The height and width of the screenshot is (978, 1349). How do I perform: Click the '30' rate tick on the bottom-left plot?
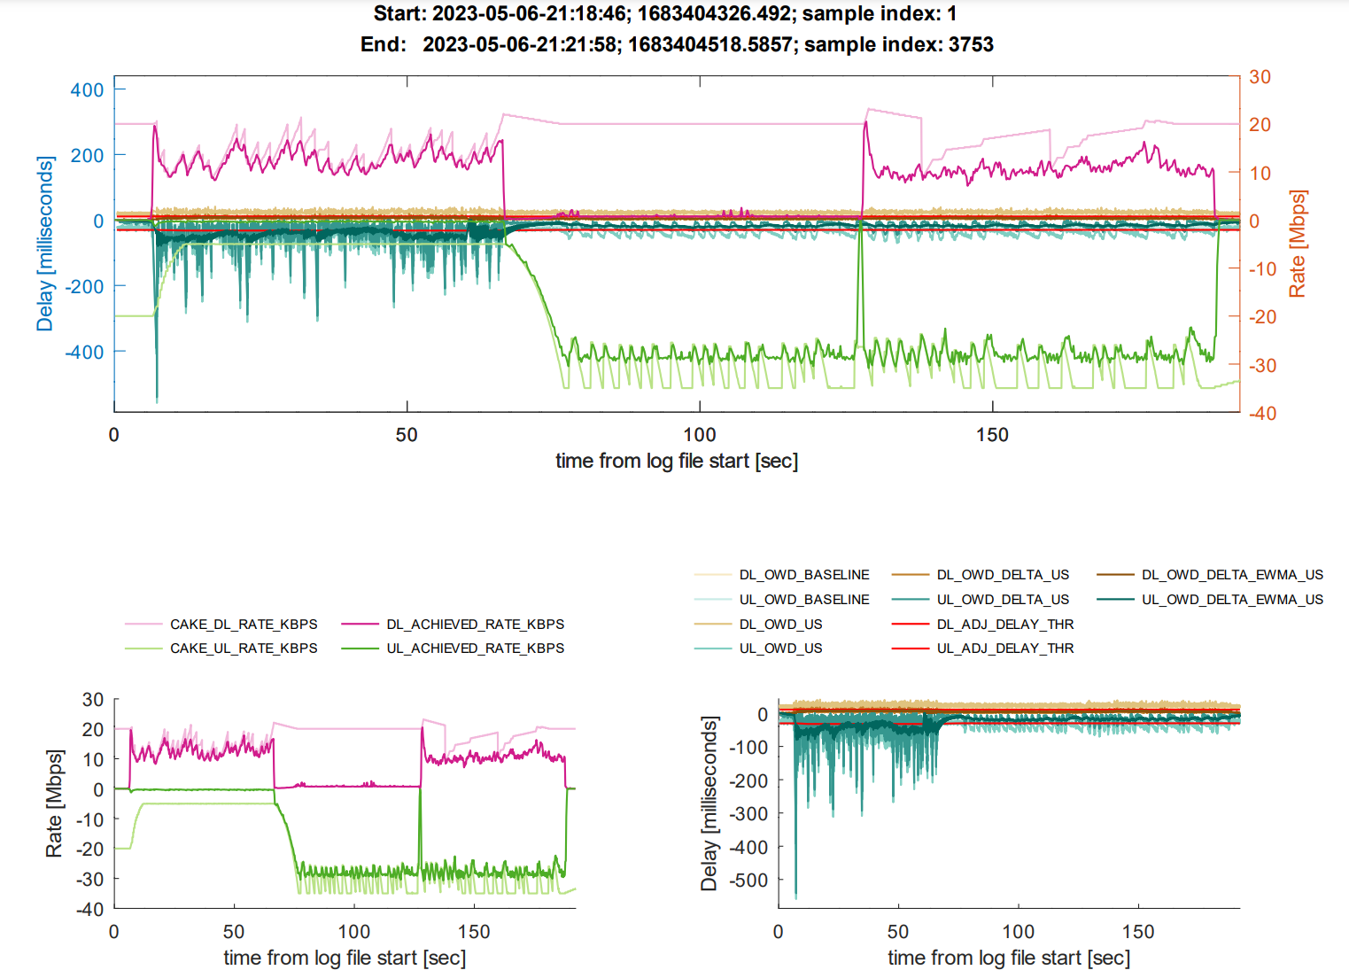[x=93, y=700]
